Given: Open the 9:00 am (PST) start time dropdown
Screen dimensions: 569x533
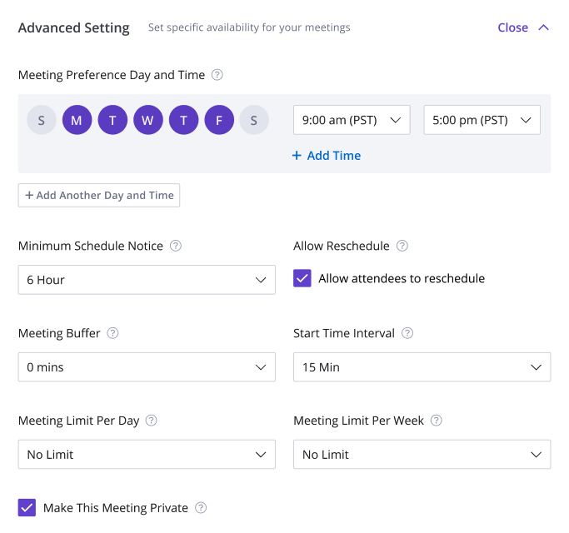Looking at the screenshot, I should [352, 120].
